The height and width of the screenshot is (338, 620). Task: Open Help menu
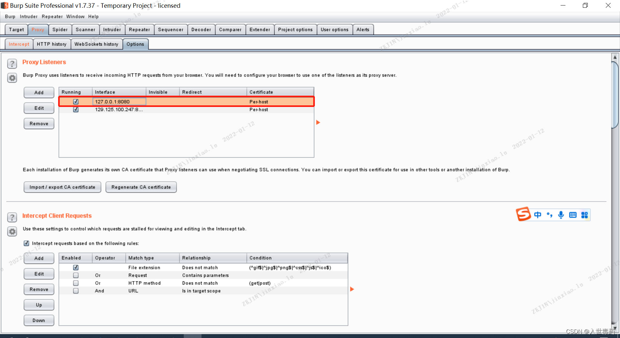[93, 16]
